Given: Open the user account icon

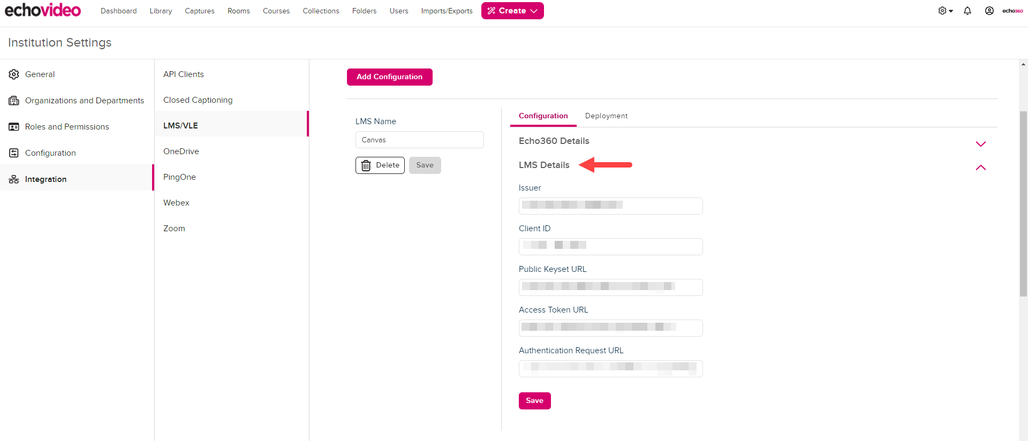Looking at the screenshot, I should click(x=989, y=11).
